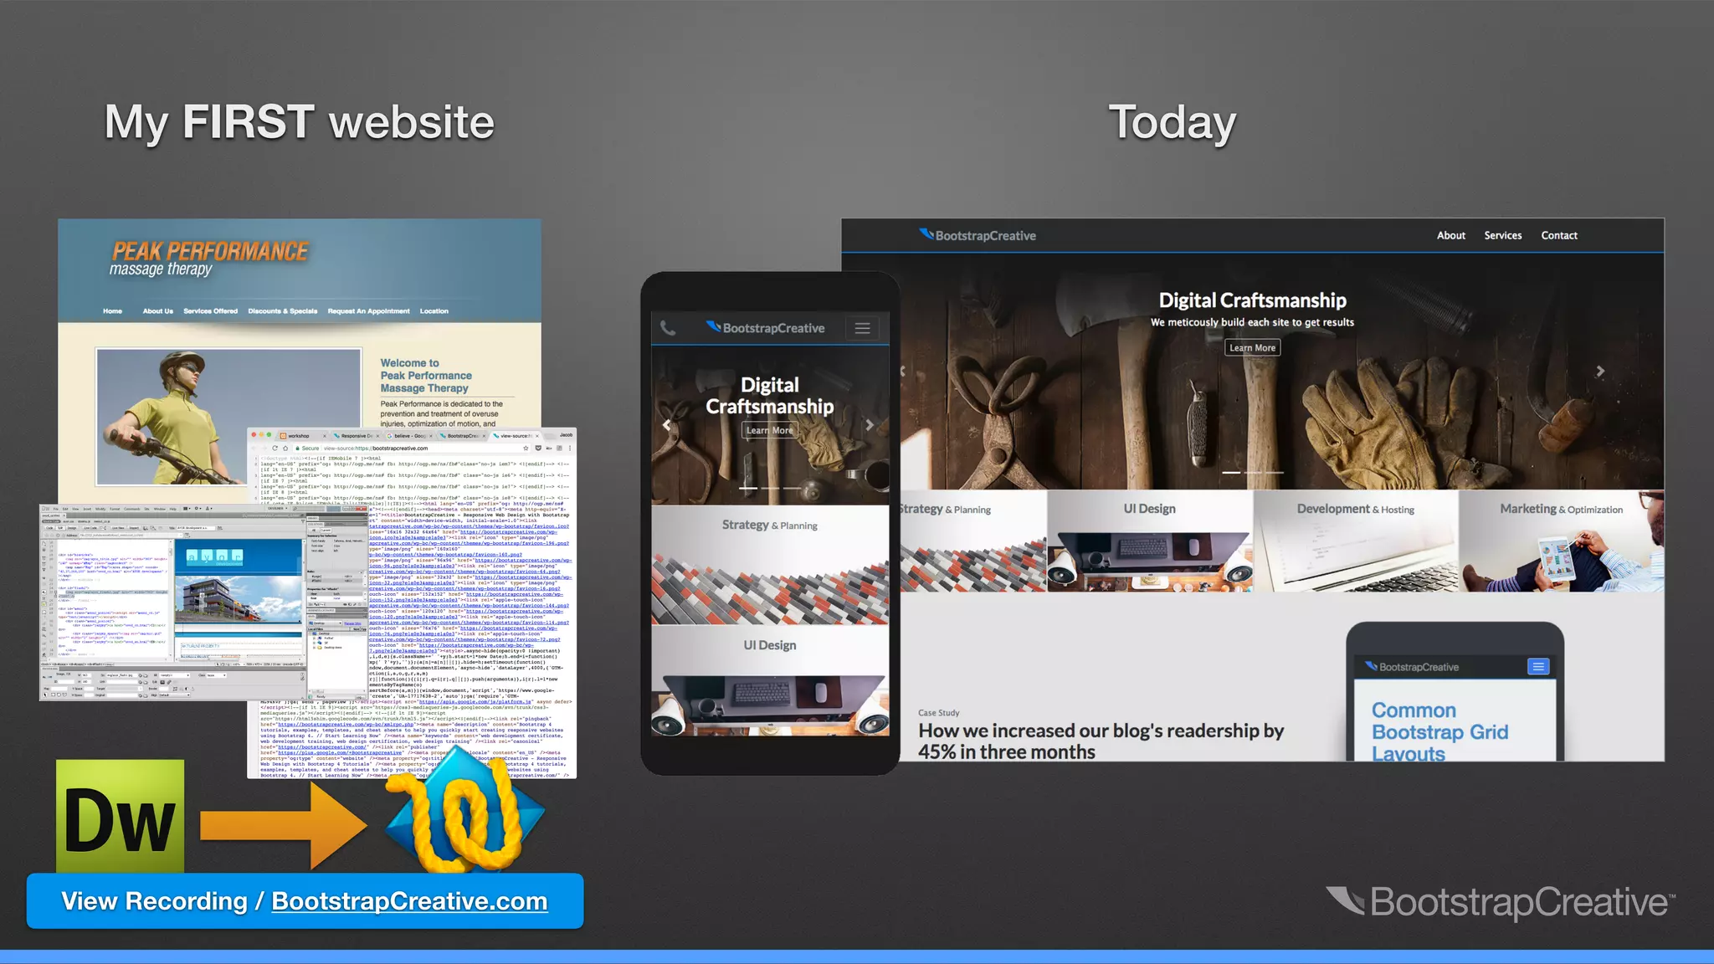
Task: Bookmark page with Chrome star icon
Action: coord(526,448)
